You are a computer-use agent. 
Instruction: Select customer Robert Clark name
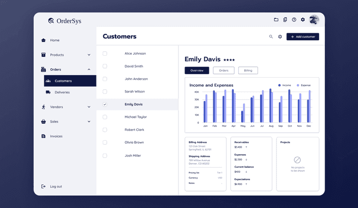tap(134, 129)
